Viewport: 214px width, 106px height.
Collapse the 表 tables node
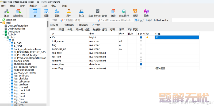pos(7,40)
